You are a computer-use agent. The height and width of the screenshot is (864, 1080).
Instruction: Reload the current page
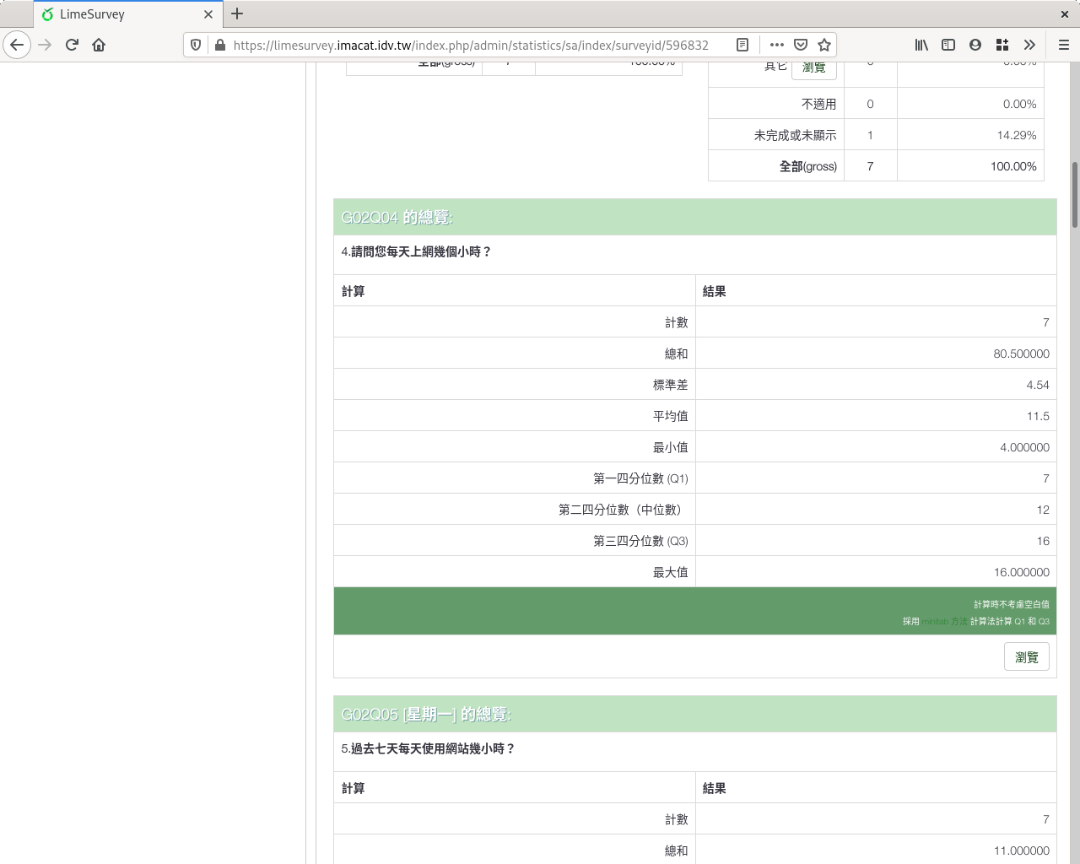(72, 45)
